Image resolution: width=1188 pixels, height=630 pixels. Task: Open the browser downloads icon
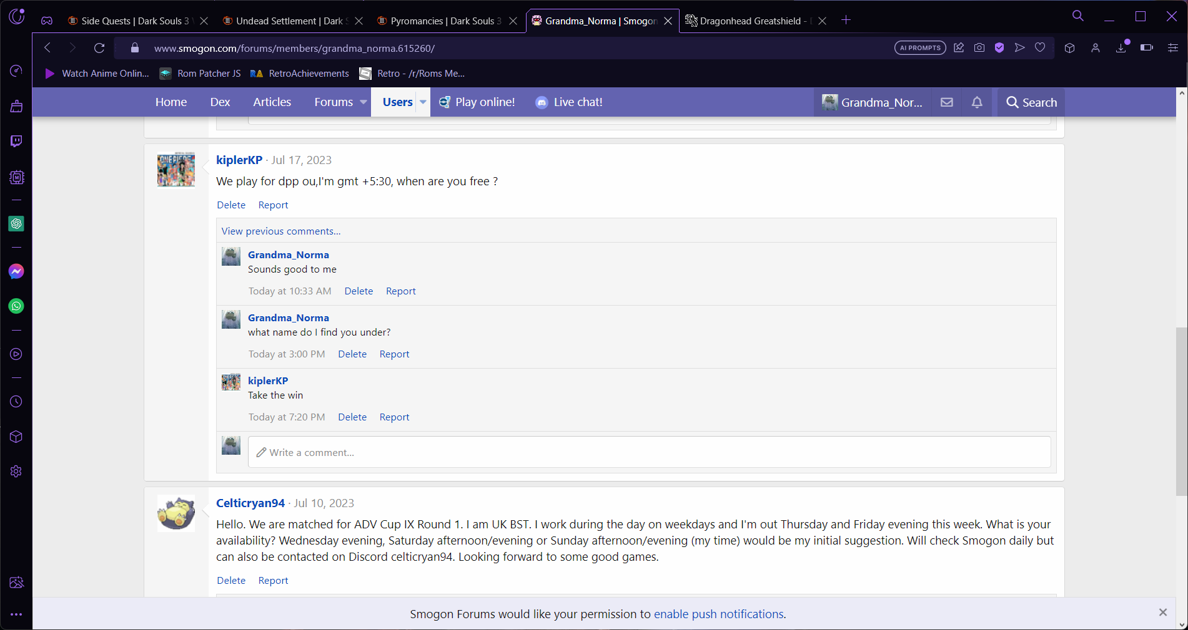coord(1122,48)
